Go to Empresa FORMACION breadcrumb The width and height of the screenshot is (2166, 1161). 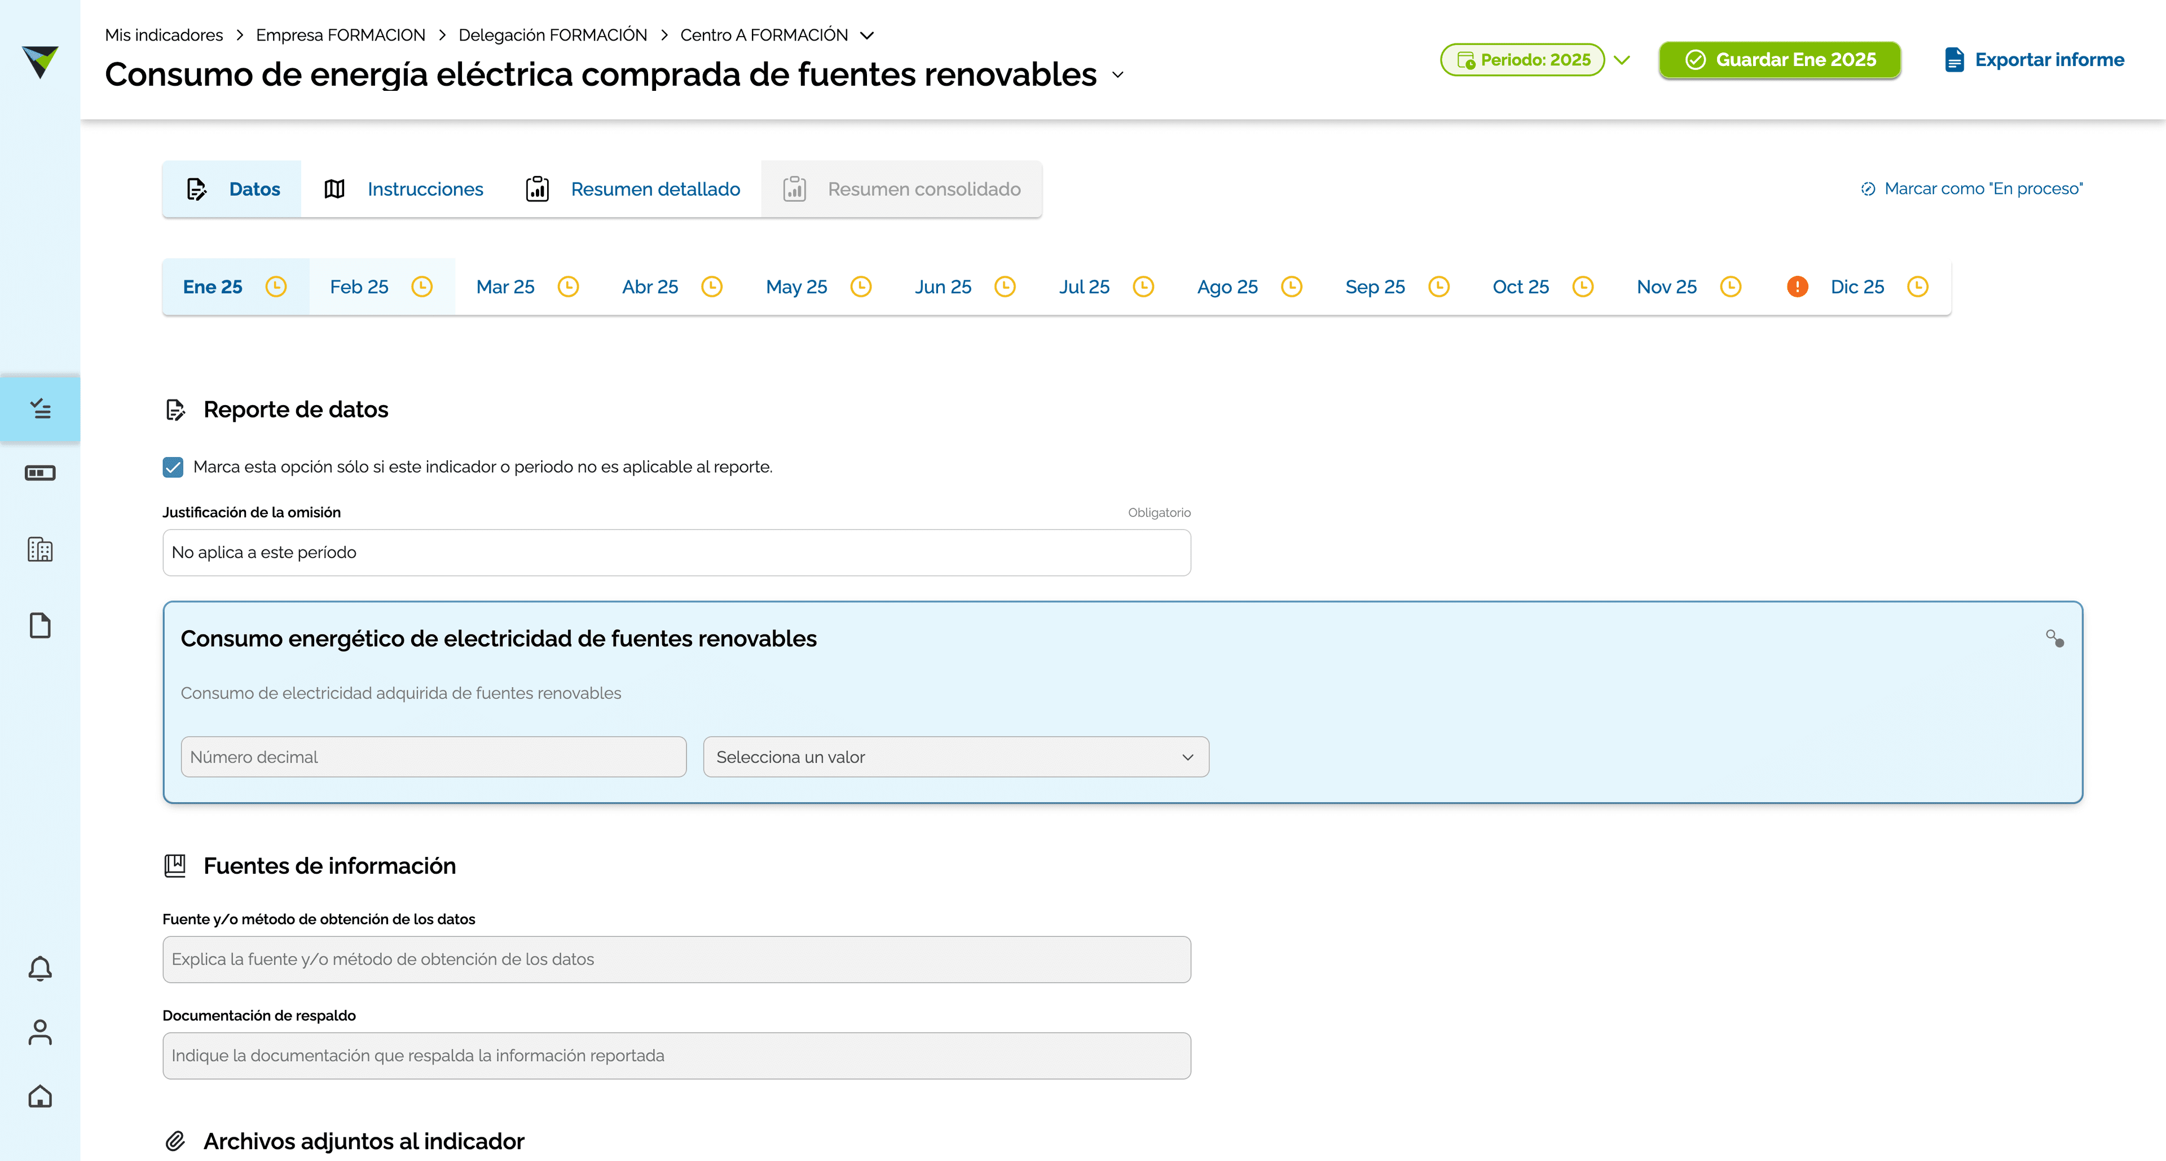click(x=341, y=36)
